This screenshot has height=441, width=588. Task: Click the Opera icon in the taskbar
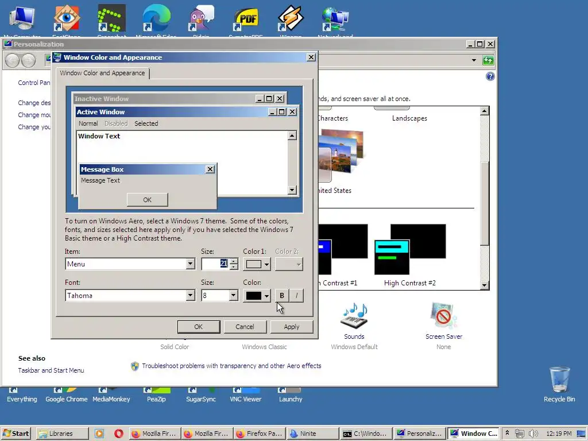click(118, 434)
